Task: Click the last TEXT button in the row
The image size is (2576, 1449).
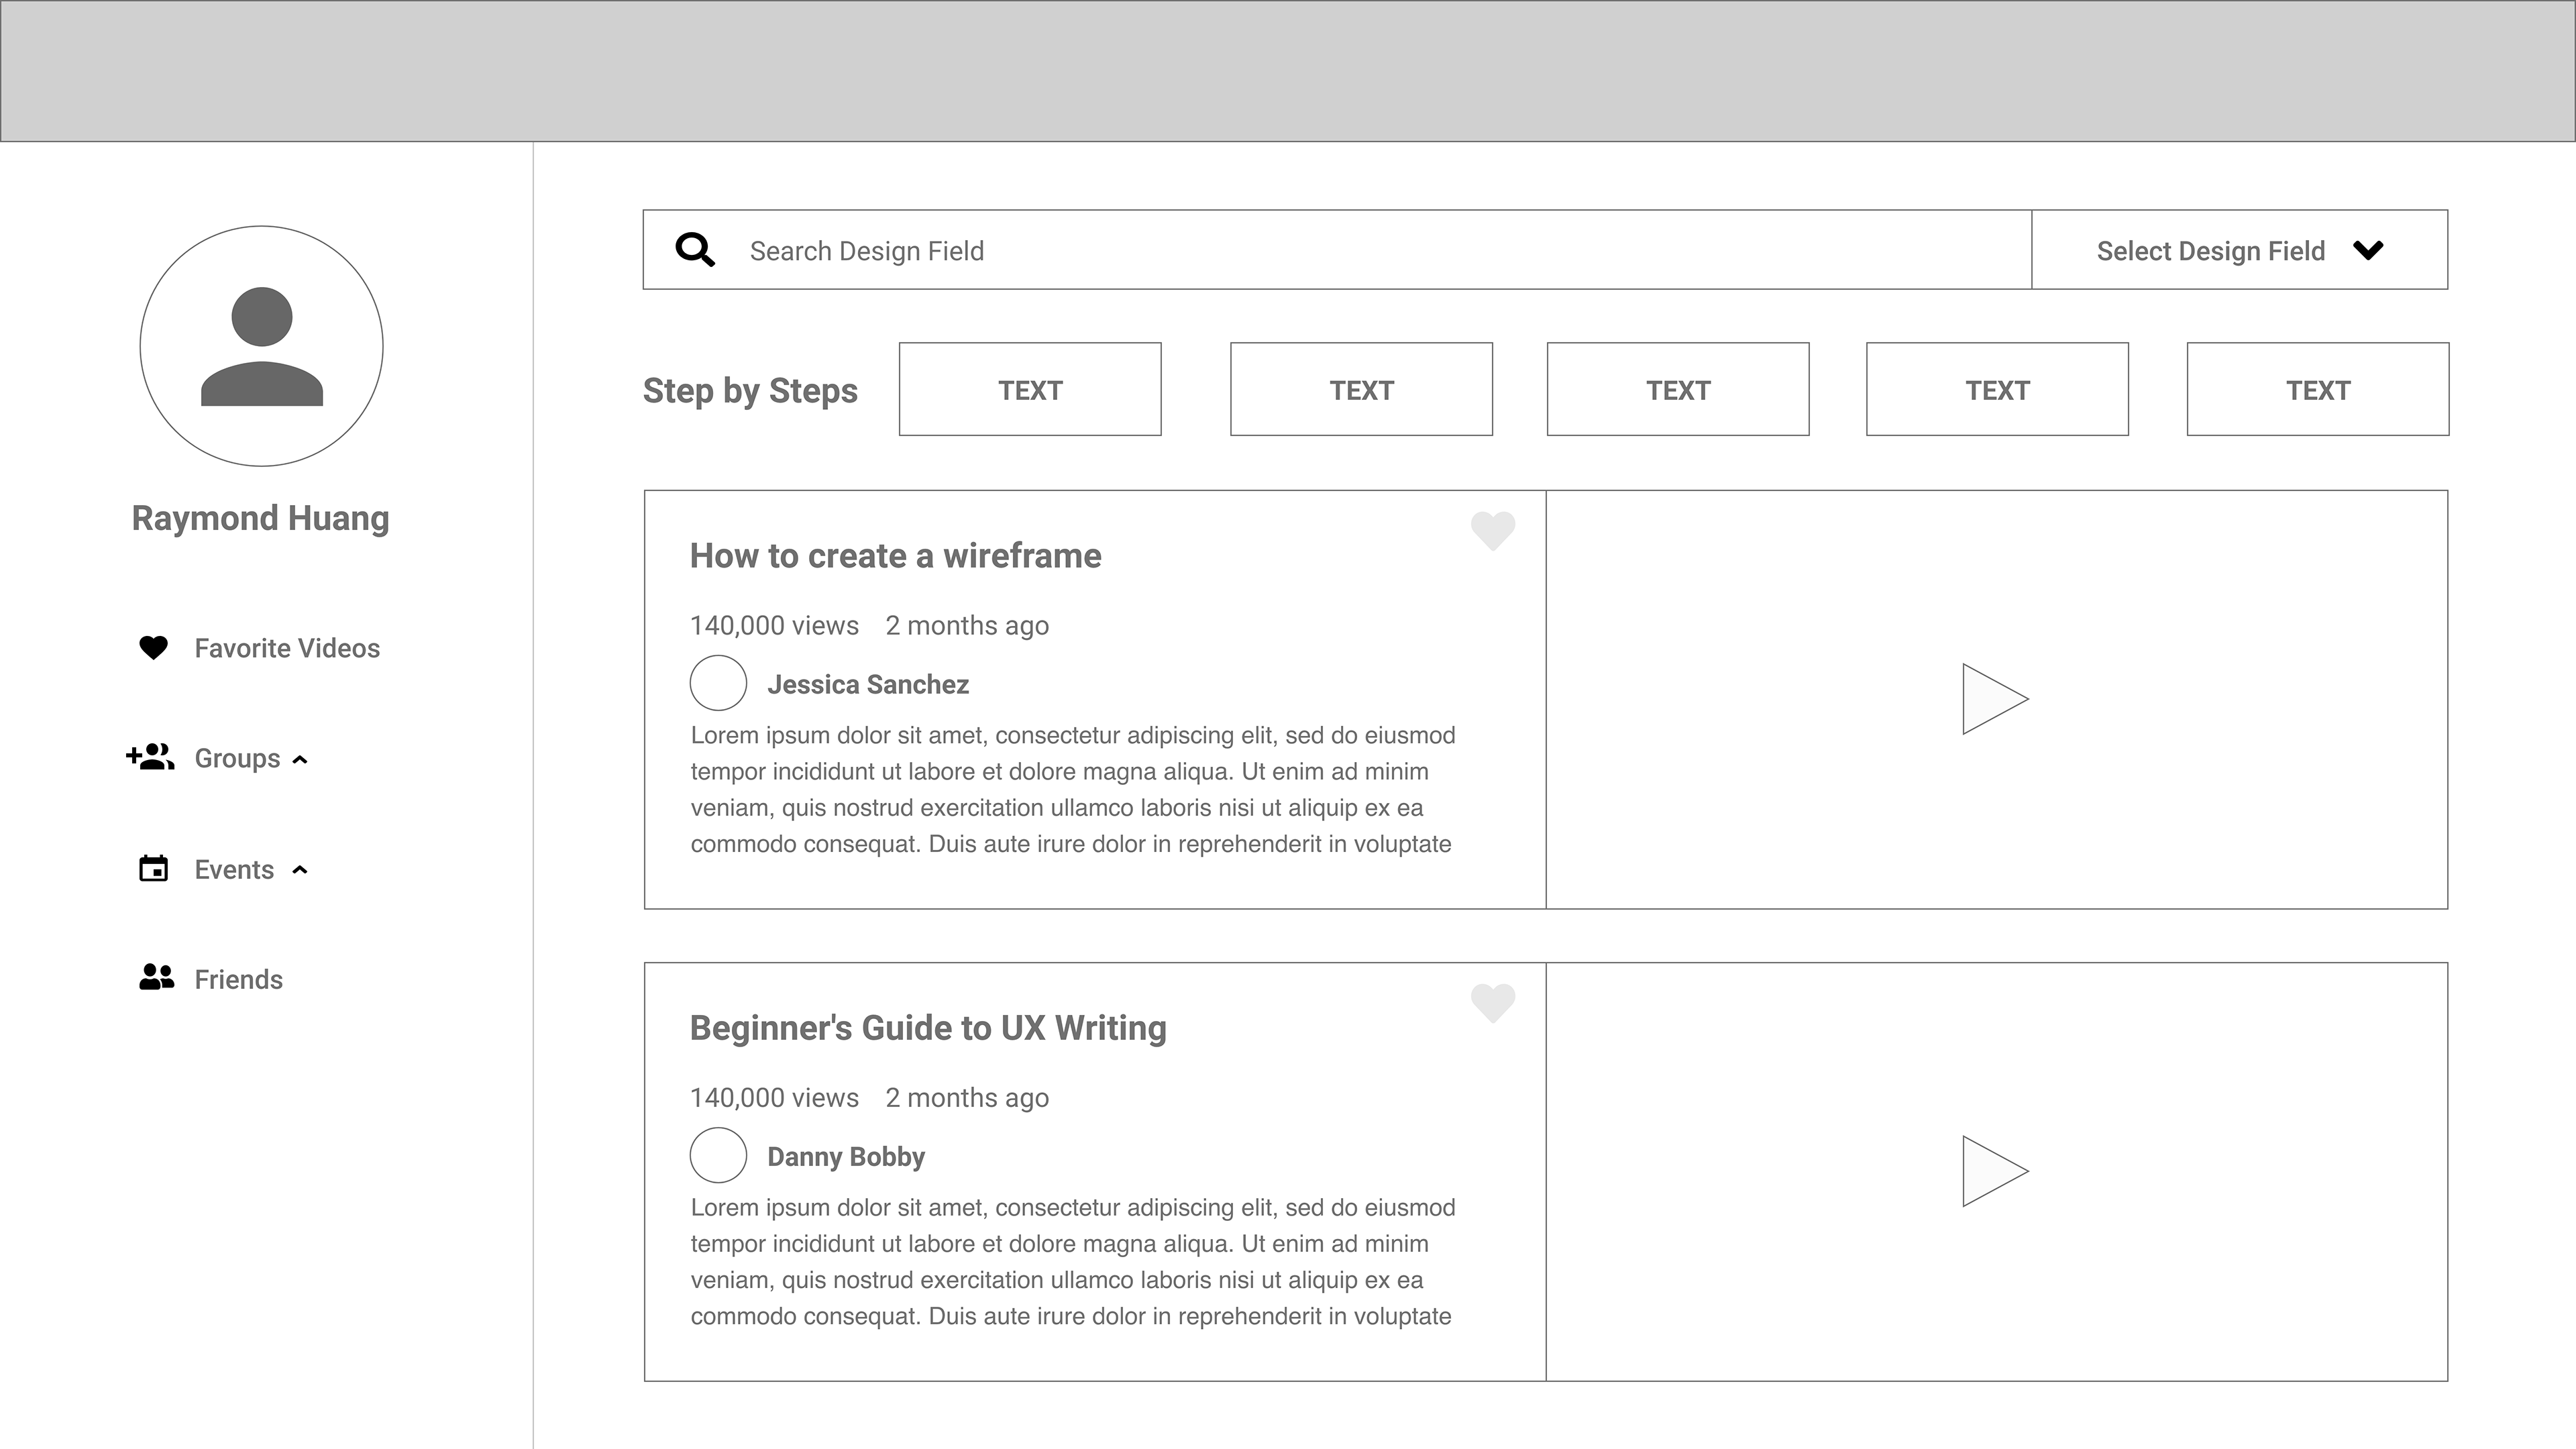Action: pyautogui.click(x=2318, y=389)
